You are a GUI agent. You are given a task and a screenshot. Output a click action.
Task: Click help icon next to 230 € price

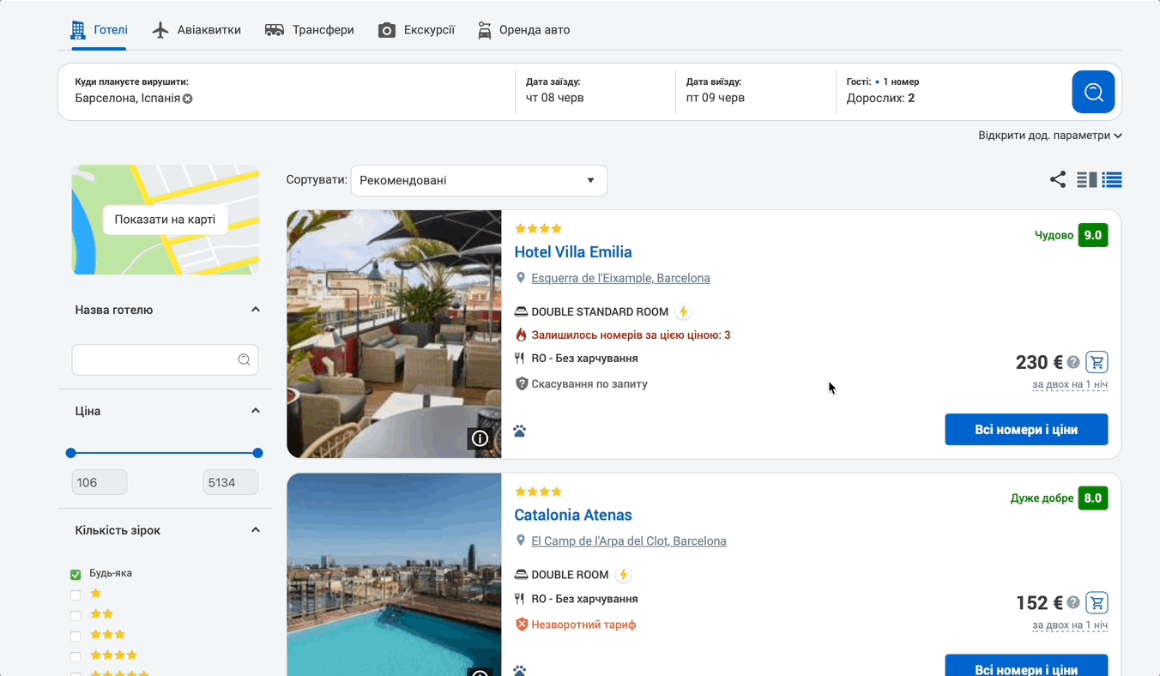coord(1073,363)
